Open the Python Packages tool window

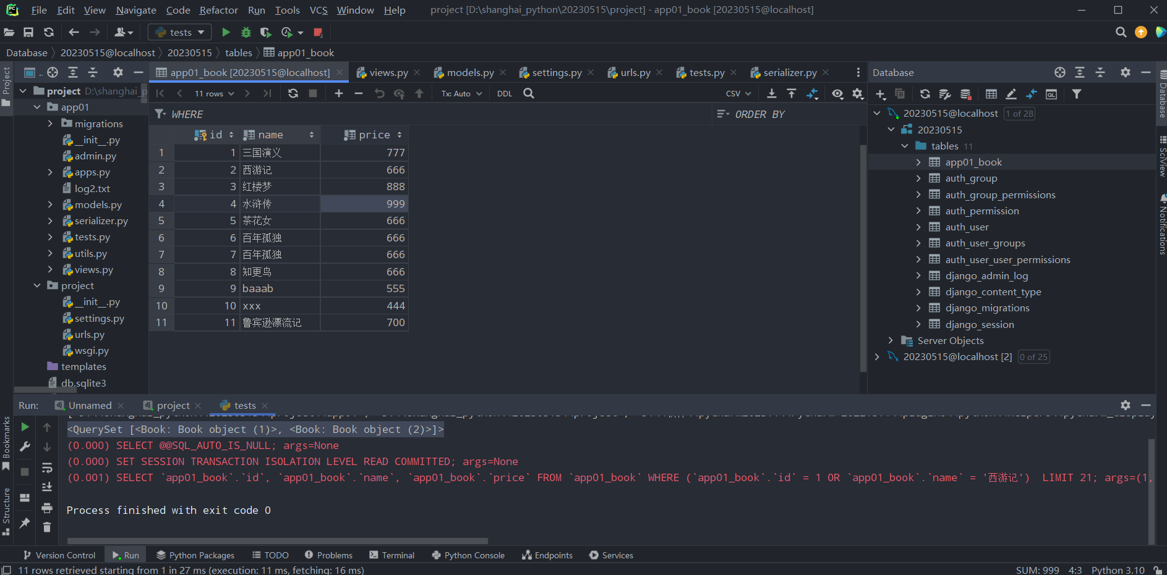(195, 555)
